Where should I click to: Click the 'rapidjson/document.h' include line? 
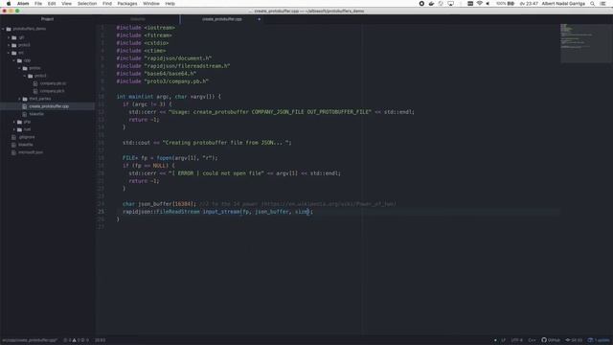[x=164, y=58]
